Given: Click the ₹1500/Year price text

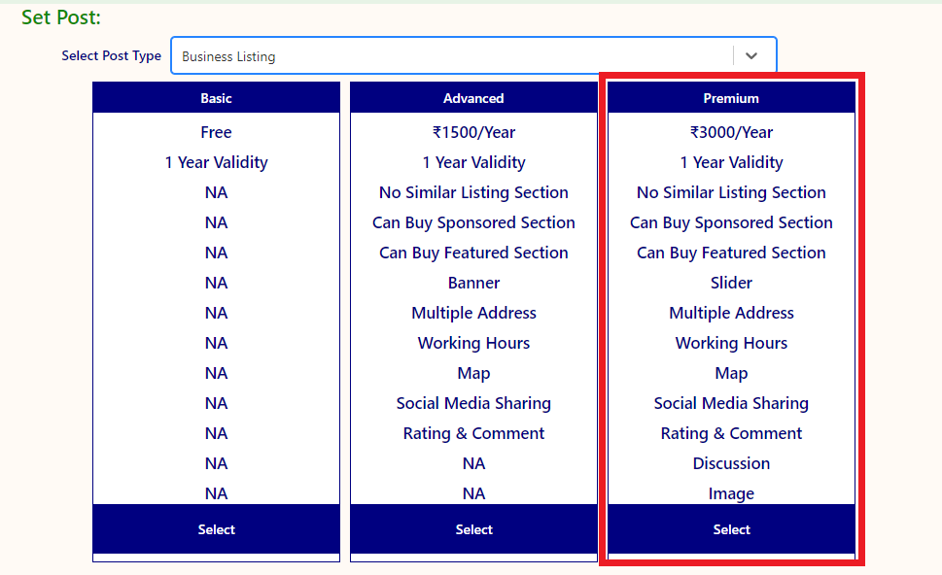Looking at the screenshot, I should (473, 132).
